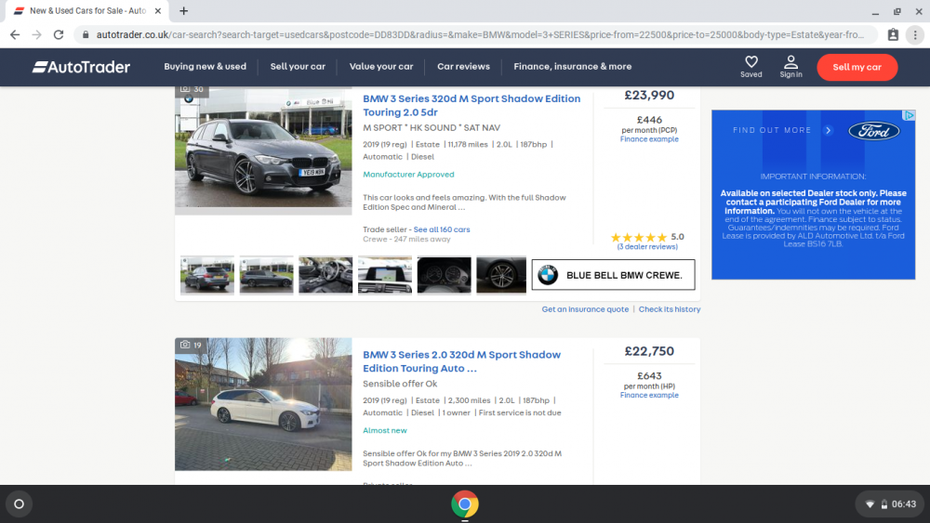Open Sell your car menu
Image resolution: width=930 pixels, height=523 pixels.
tap(298, 66)
